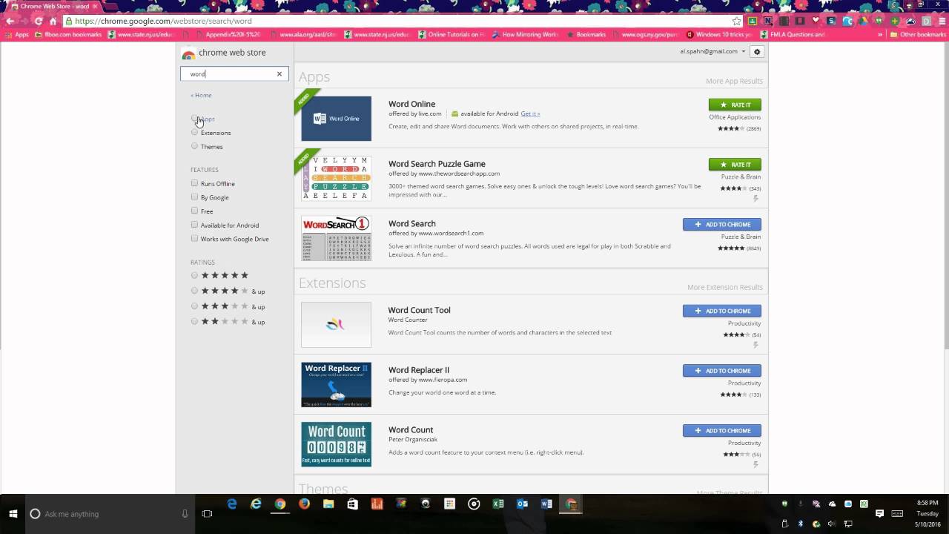This screenshot has width=949, height=534.
Task: Open Firefox from the taskbar
Action: point(304,504)
